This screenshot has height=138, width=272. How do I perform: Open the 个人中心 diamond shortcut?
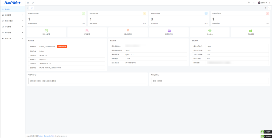[x=210, y=32]
